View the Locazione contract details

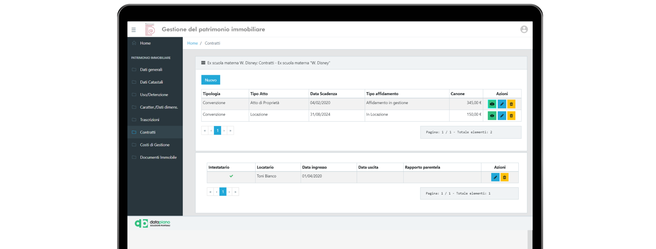pos(492,116)
